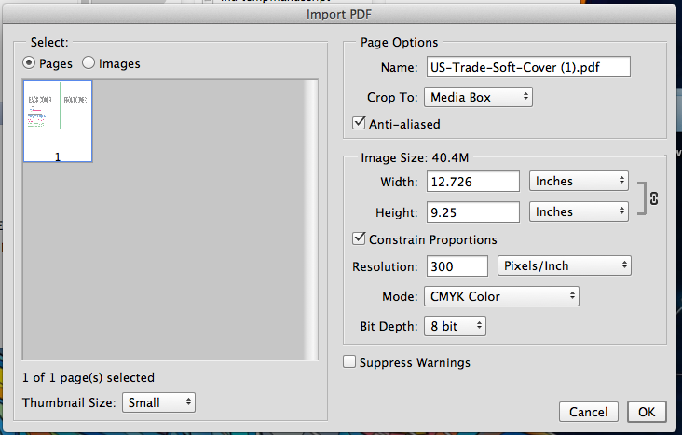This screenshot has height=435, width=682.
Task: Click the Cancel button
Action: (589, 412)
